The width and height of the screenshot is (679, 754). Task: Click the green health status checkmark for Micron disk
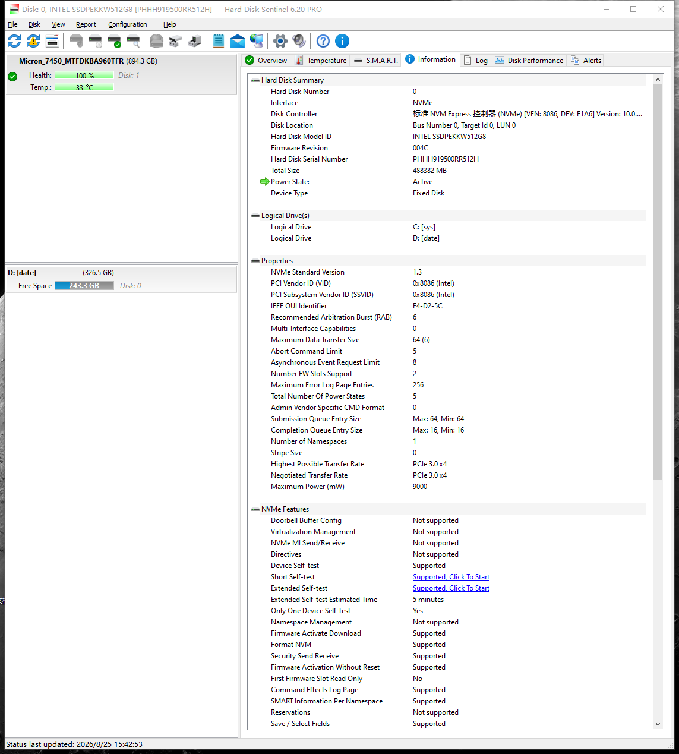pyautogui.click(x=12, y=76)
